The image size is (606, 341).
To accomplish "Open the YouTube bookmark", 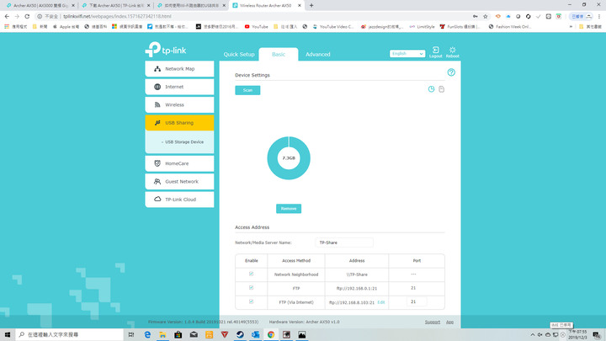I will 256,27.
